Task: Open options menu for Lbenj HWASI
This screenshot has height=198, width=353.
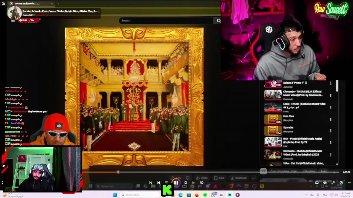Action: (331, 108)
